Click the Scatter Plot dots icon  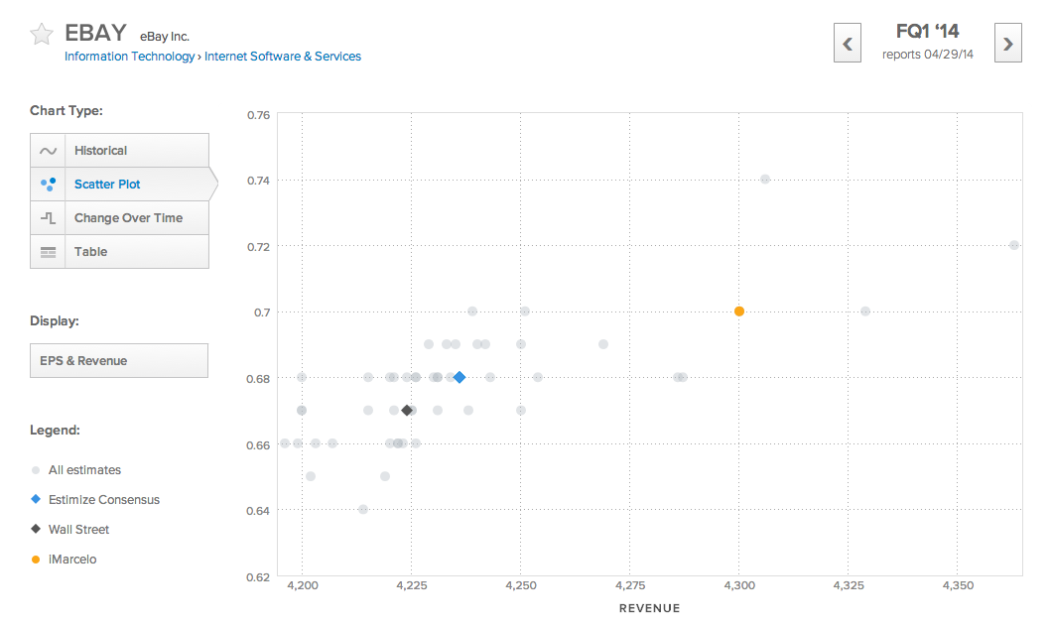click(x=47, y=184)
